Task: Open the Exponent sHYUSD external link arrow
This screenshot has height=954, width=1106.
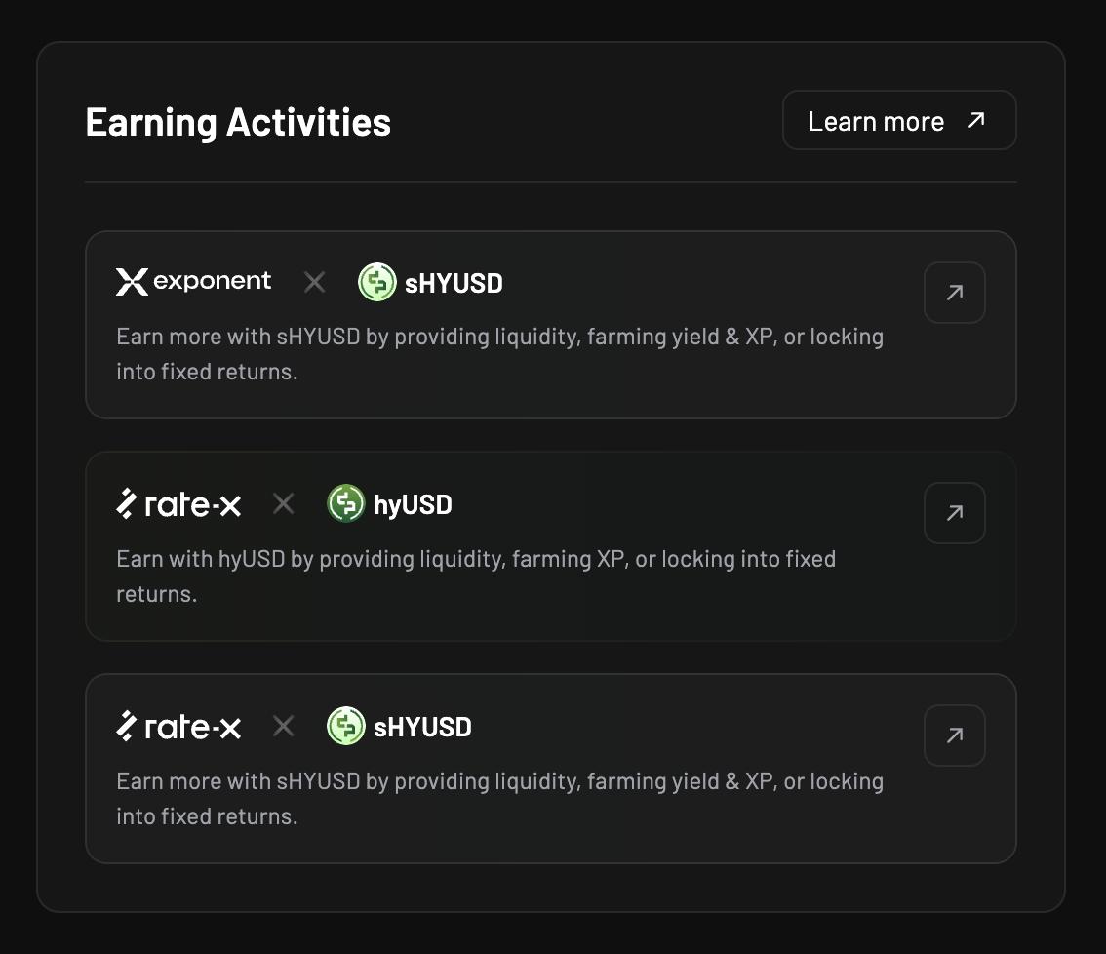Action: click(955, 292)
